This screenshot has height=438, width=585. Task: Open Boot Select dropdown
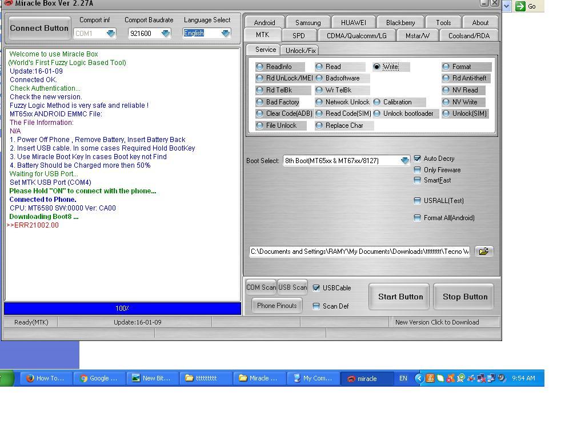405,160
